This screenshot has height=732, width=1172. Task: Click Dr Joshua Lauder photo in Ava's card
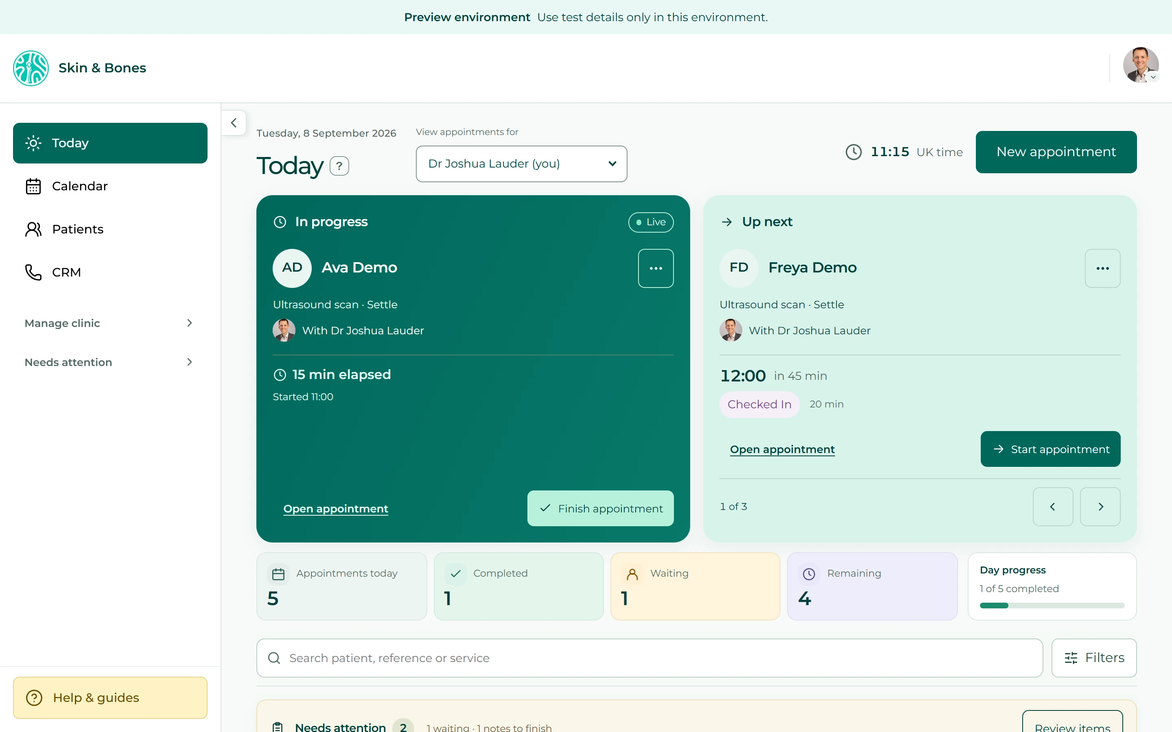click(284, 330)
